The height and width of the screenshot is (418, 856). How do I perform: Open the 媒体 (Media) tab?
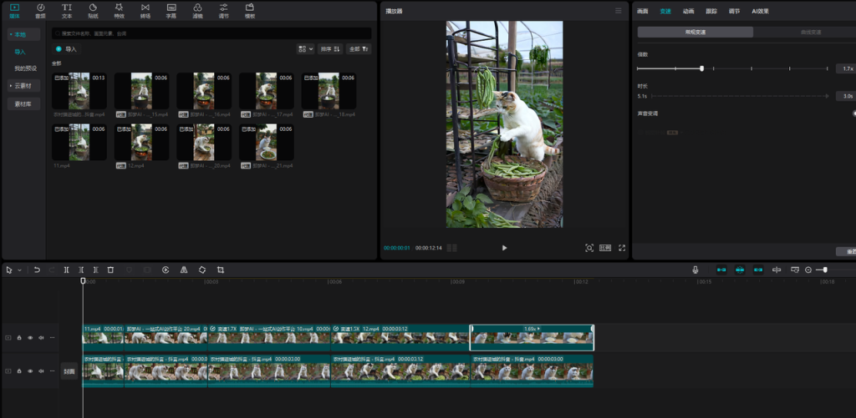[x=14, y=10]
